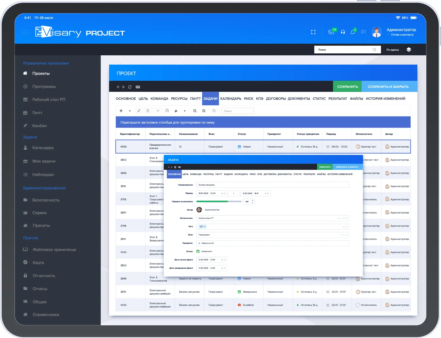The image size is (441, 338).
Task: Open the hamburger menu in the header
Action: click(x=25, y=32)
